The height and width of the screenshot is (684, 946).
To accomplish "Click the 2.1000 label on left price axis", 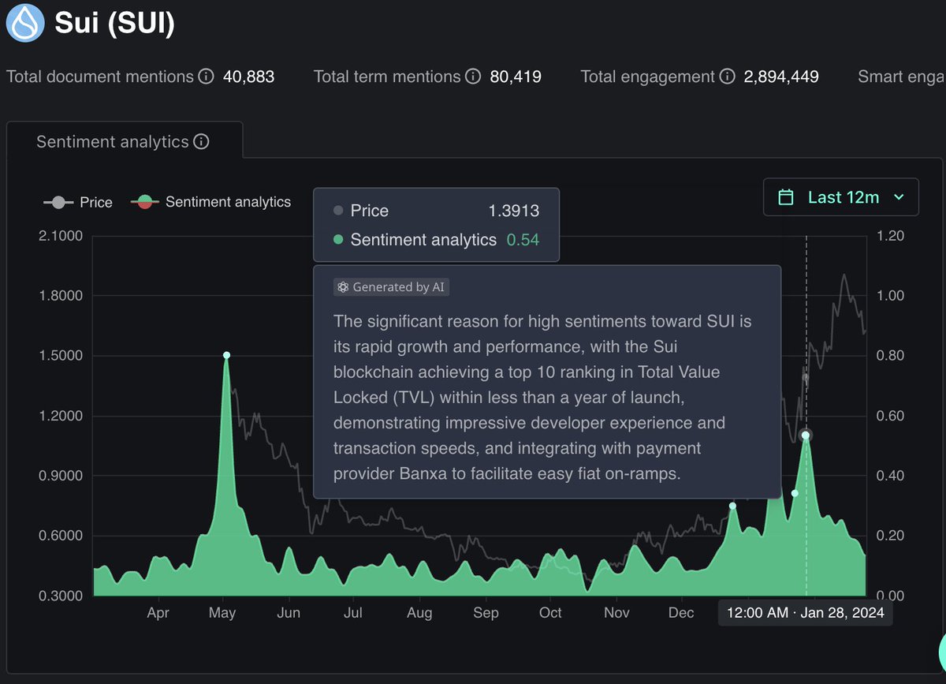I will tap(62, 236).
